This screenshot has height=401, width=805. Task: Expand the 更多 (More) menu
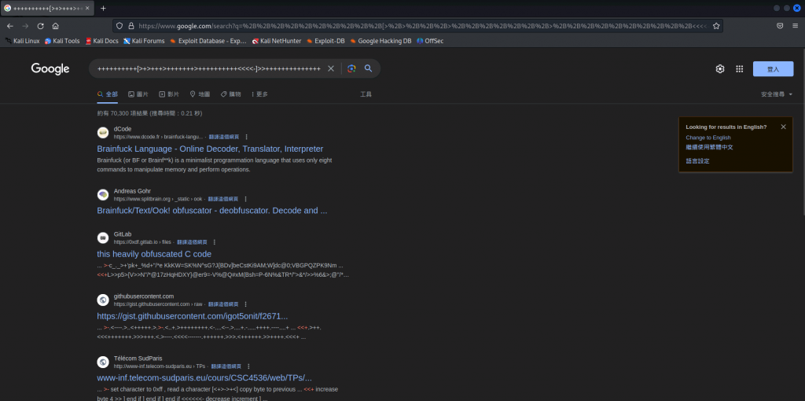click(x=259, y=94)
